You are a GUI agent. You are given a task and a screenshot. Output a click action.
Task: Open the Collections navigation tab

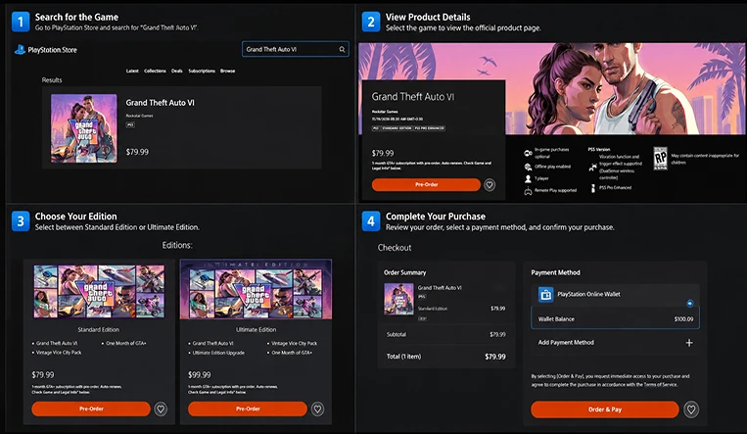tap(155, 71)
